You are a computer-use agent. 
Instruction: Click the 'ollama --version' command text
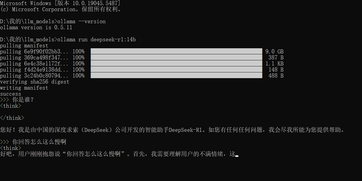coord(81,21)
